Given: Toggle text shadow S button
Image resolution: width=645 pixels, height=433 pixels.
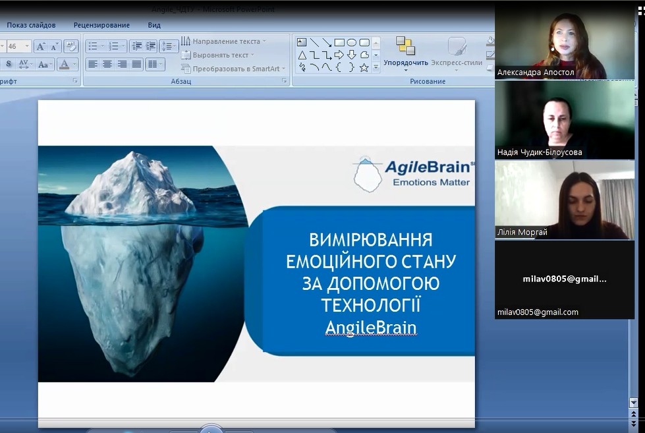Looking at the screenshot, I should pyautogui.click(x=9, y=64).
